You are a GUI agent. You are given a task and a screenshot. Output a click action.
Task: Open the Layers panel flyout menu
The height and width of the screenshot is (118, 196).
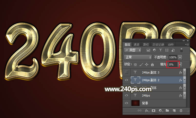click(187, 44)
